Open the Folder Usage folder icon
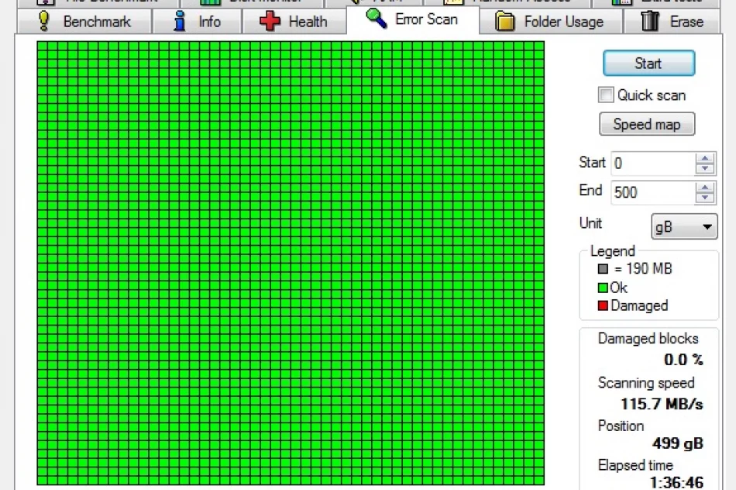Image resolution: width=736 pixels, height=490 pixels. coord(504,21)
